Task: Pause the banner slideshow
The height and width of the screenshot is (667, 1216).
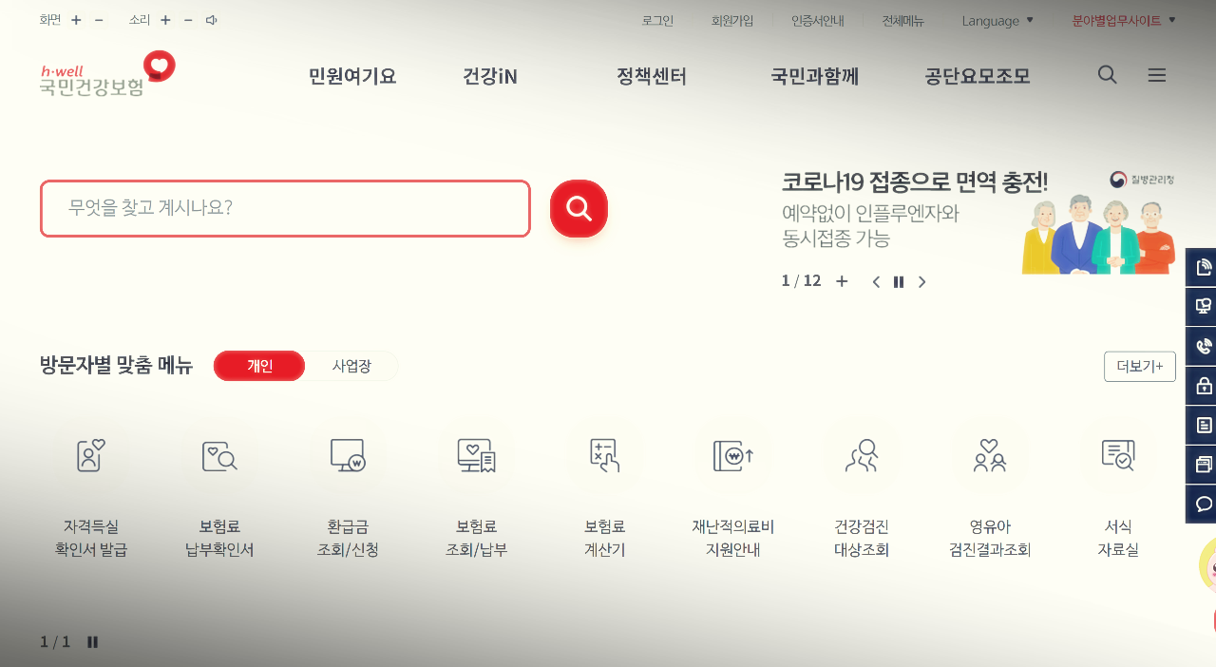Action: click(898, 281)
